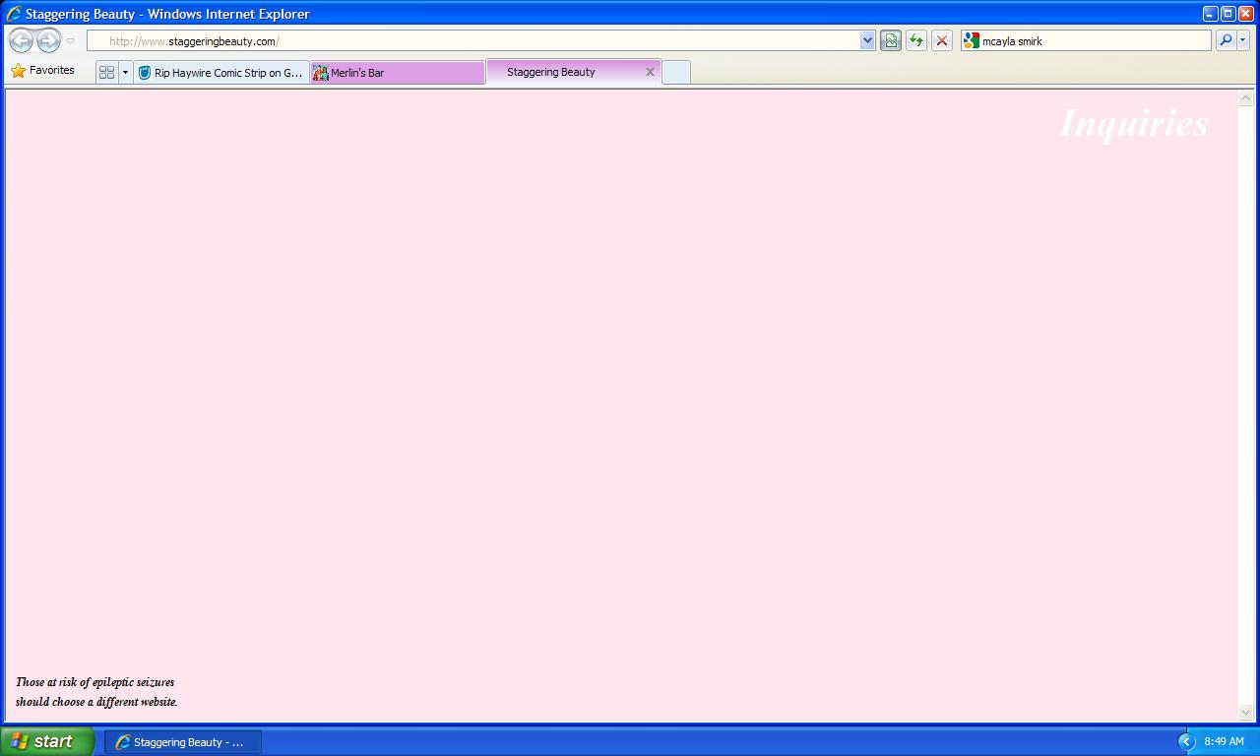Activate Staggering Beauty taskbar button
Viewport: 1260px width, 756px height.
[183, 742]
